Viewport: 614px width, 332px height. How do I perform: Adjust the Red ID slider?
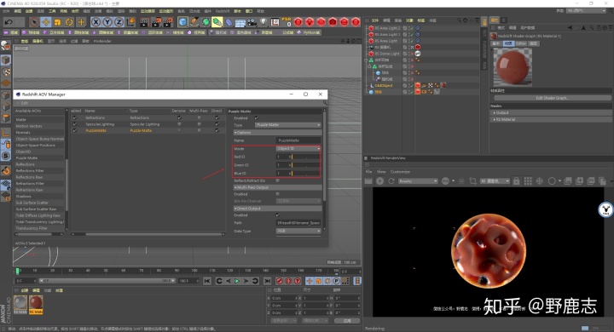pos(305,157)
